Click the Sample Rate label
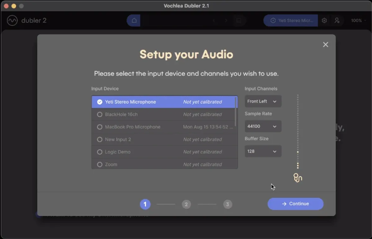 pyautogui.click(x=258, y=114)
